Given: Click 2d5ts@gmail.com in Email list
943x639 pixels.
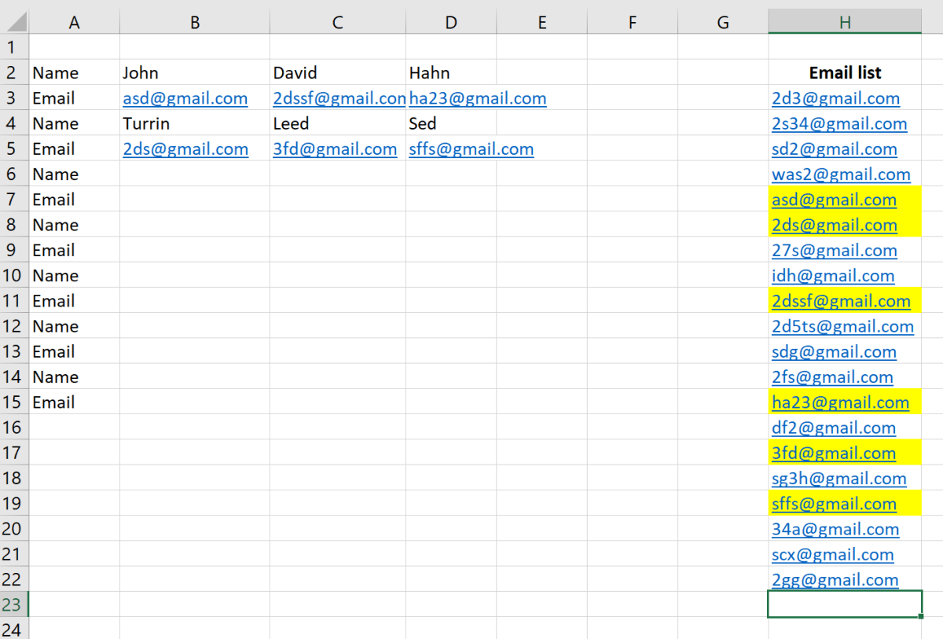Looking at the screenshot, I should pyautogui.click(x=842, y=325).
